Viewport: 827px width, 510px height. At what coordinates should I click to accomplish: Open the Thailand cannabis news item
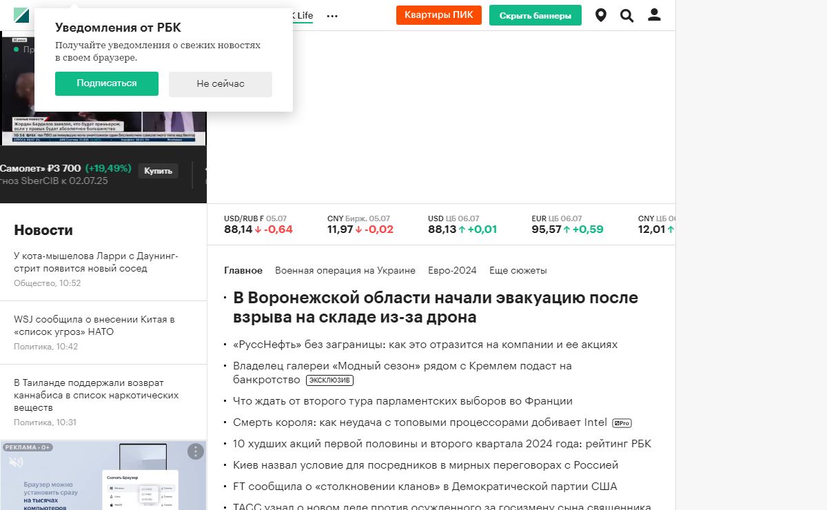coord(96,395)
